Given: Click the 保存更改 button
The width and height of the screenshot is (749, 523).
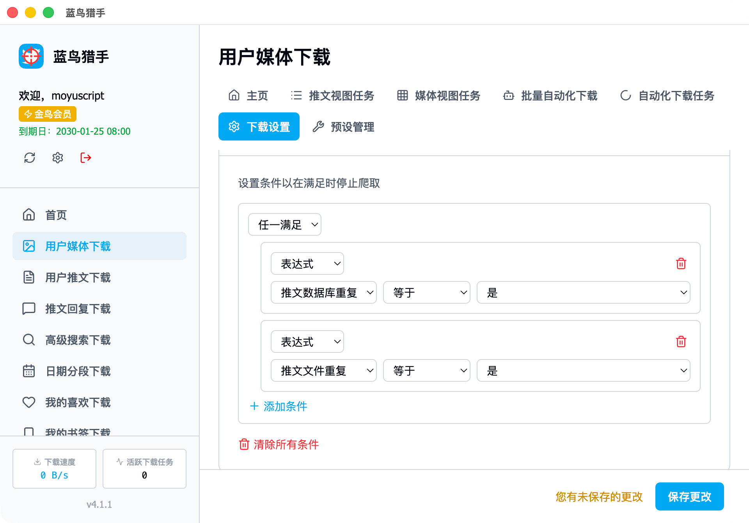Looking at the screenshot, I should tap(689, 496).
